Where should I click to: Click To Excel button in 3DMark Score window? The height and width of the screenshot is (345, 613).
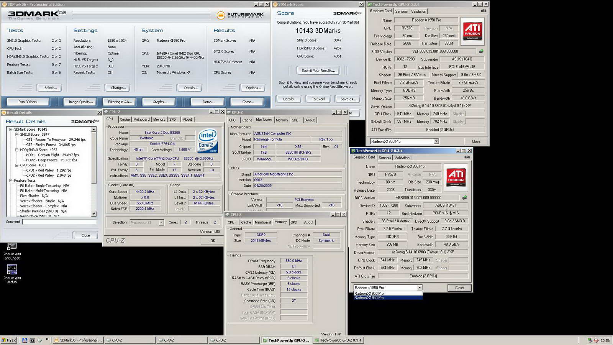(x=318, y=99)
